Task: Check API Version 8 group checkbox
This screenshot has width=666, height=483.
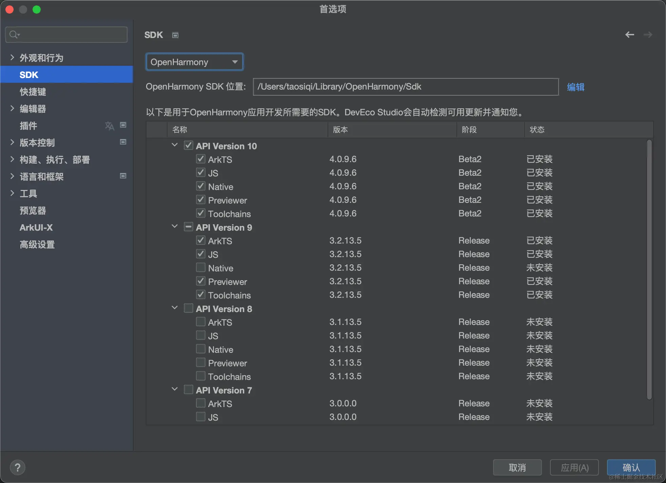Action: tap(189, 308)
